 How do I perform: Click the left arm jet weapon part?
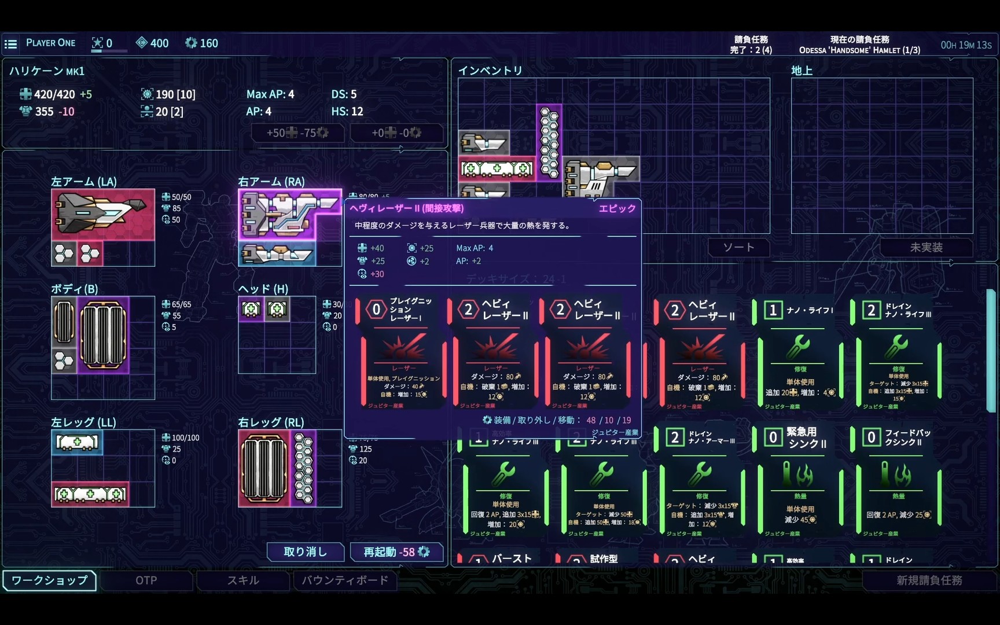click(102, 214)
